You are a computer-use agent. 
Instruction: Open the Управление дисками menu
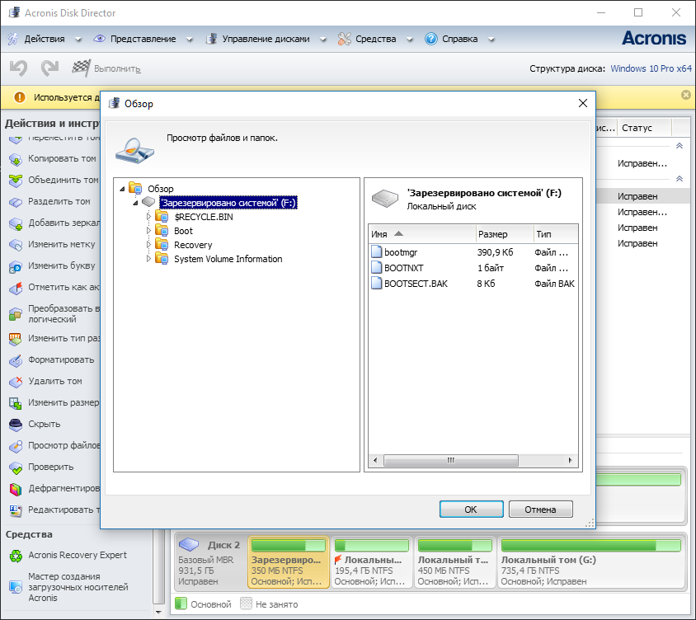pyautogui.click(x=266, y=39)
